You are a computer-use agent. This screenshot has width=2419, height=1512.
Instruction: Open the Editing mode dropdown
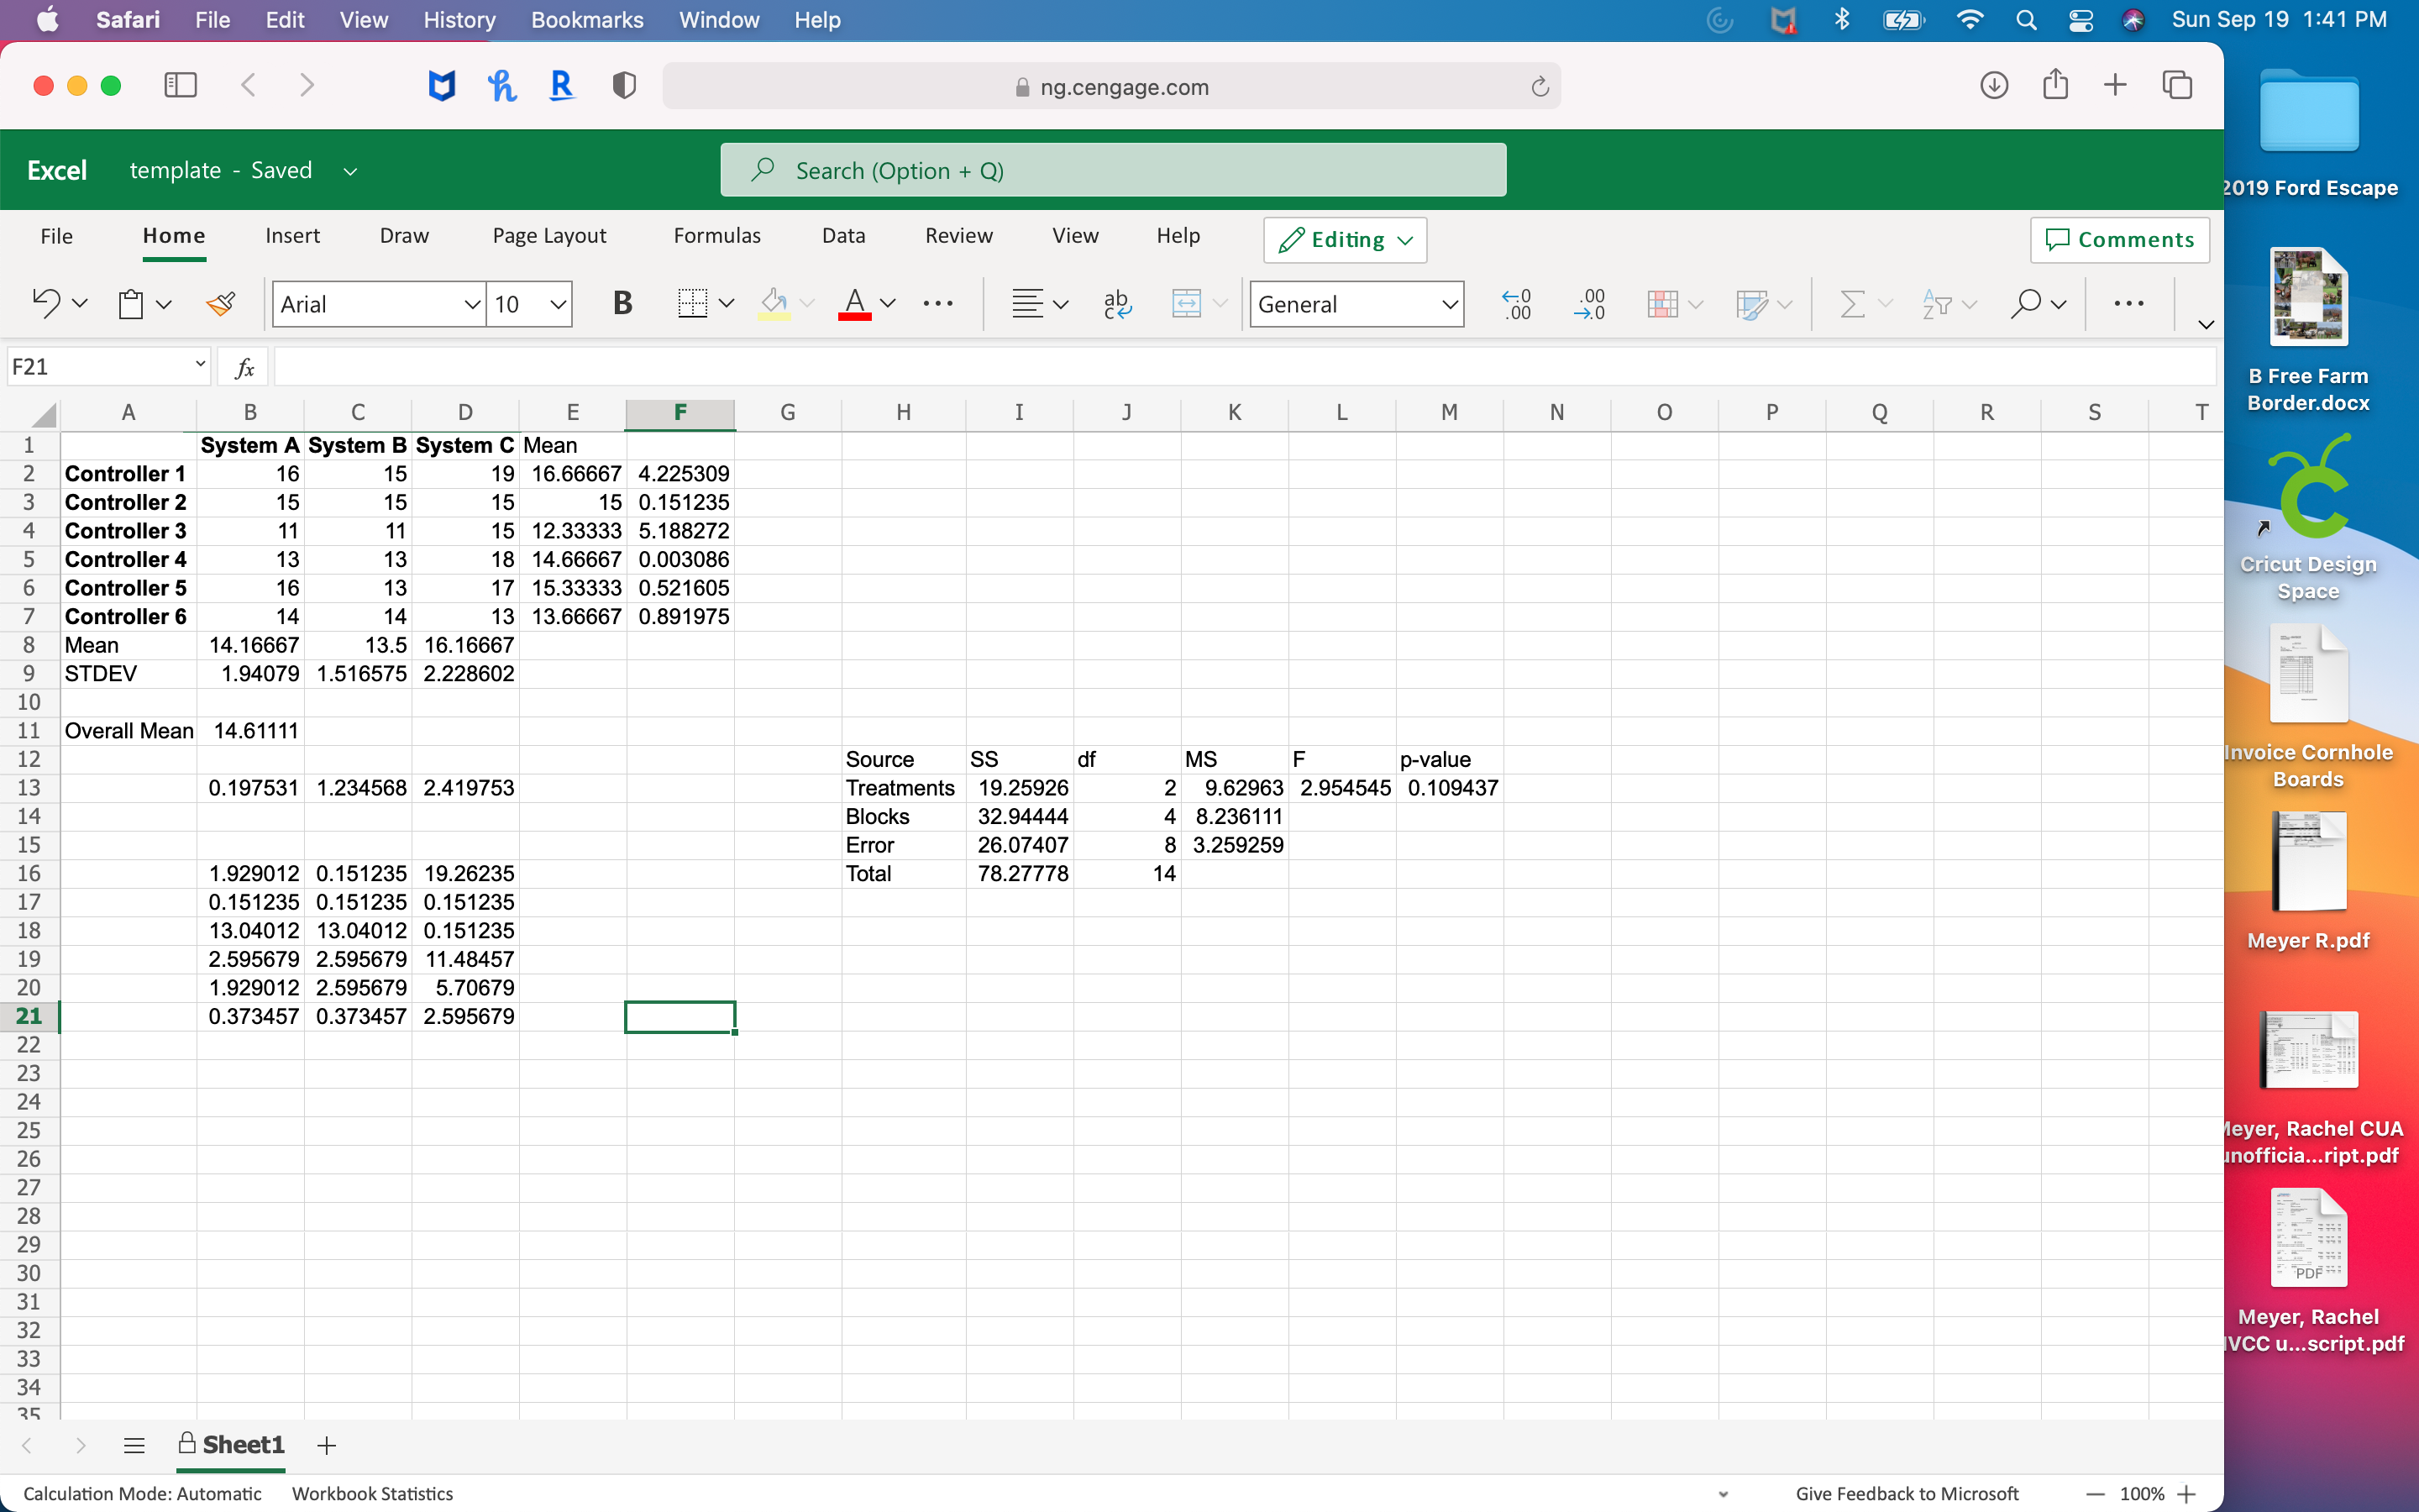[x=1345, y=240]
